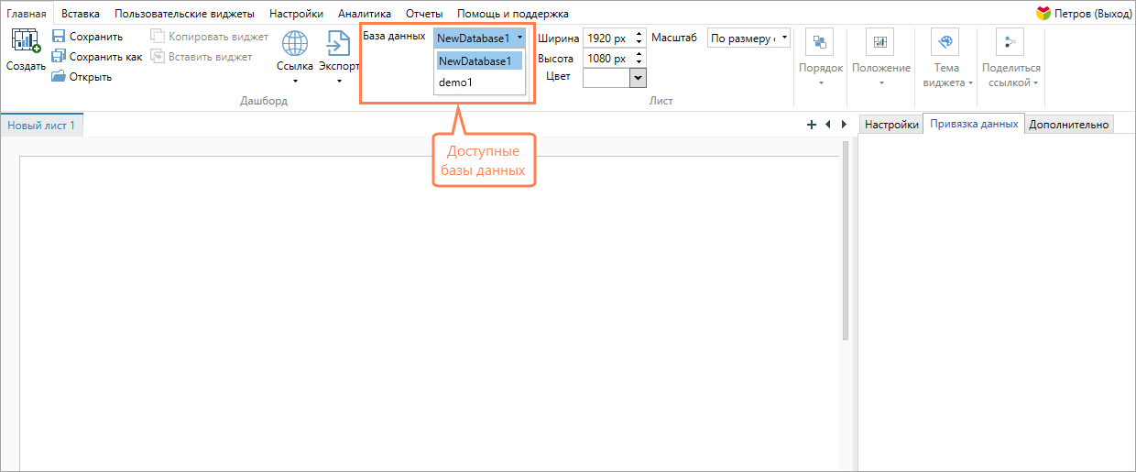Click the next sheet right arrow
The height and width of the screenshot is (472, 1136).
click(x=844, y=125)
